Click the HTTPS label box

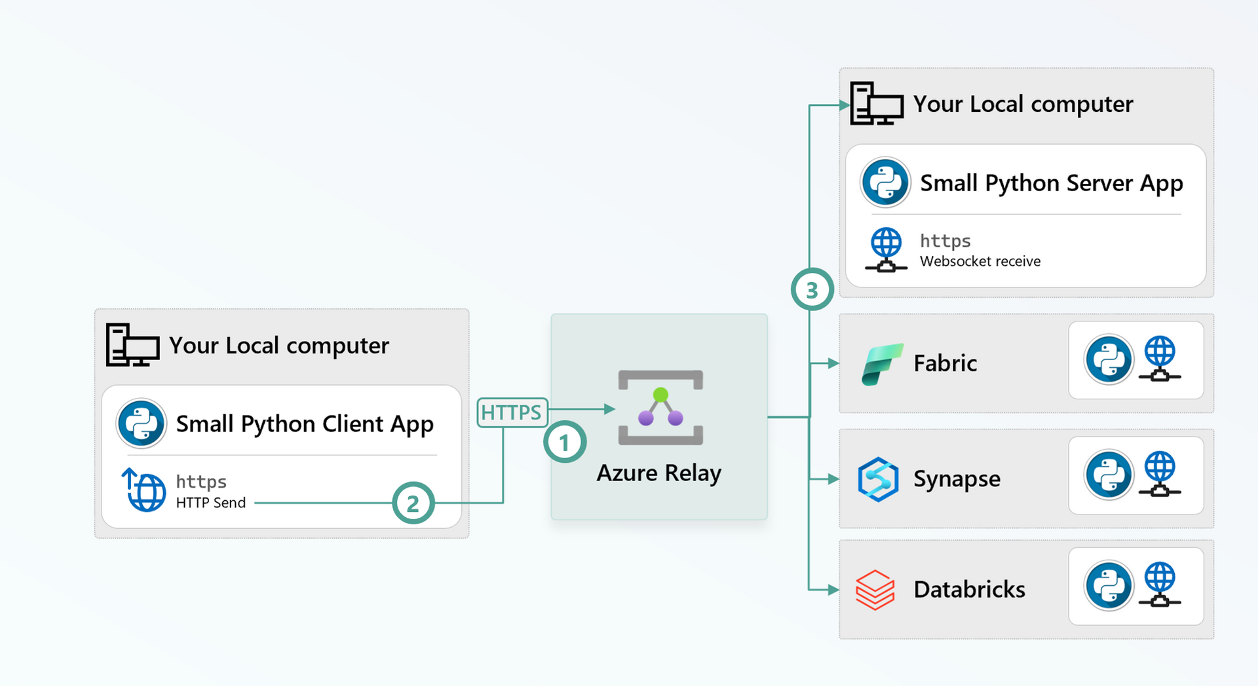pyautogui.click(x=512, y=412)
